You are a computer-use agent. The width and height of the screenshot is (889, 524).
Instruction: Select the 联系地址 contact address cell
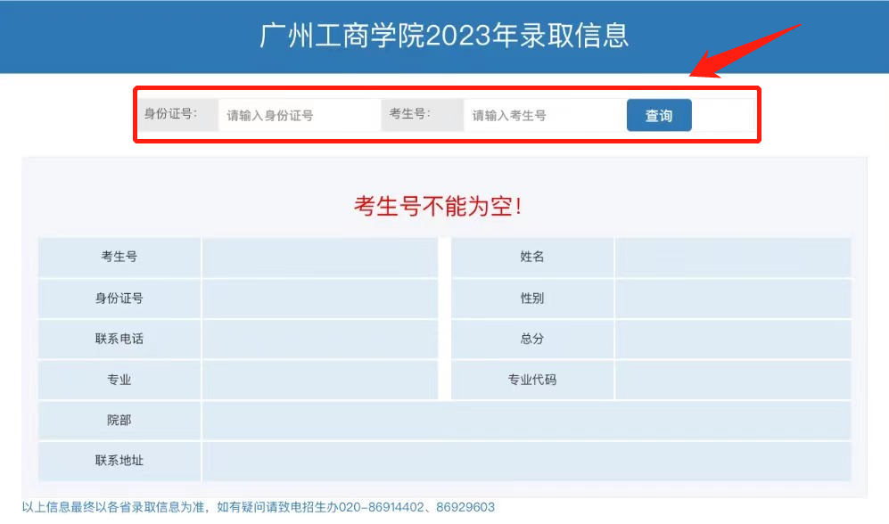click(x=119, y=462)
